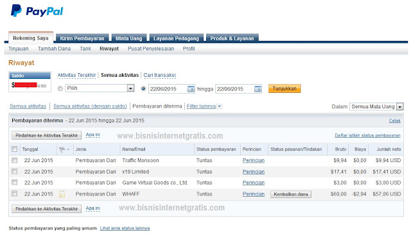Open the Aktivitas Terakhir link

[x=77, y=75]
